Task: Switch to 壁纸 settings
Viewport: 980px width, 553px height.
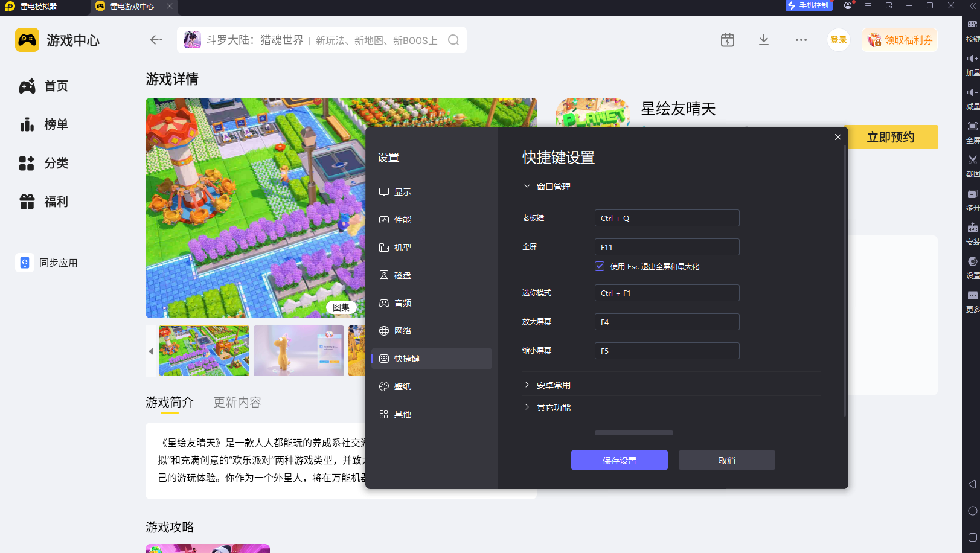Action: click(403, 386)
